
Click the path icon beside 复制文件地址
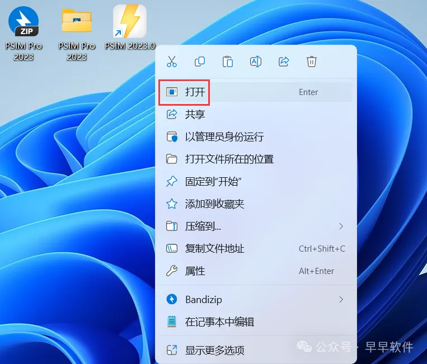click(172, 248)
